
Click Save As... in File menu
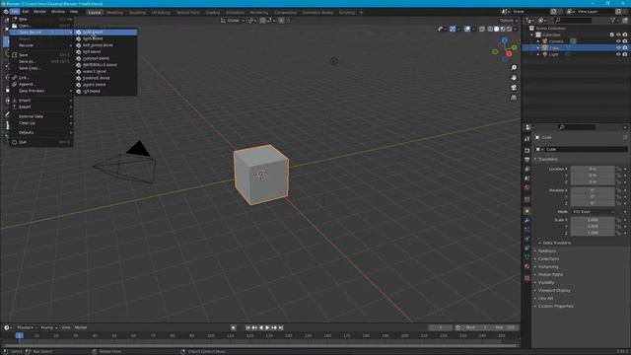41,61
